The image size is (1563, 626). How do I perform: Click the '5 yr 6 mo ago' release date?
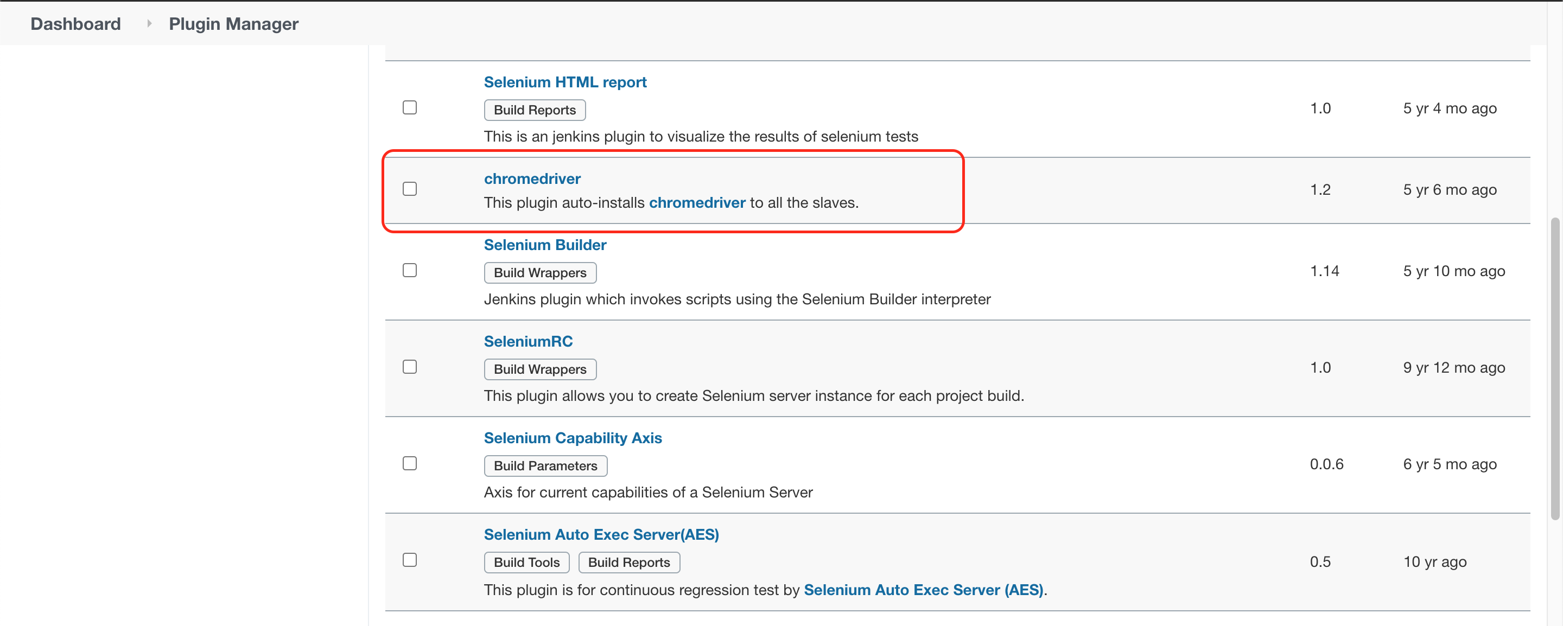(x=1450, y=189)
